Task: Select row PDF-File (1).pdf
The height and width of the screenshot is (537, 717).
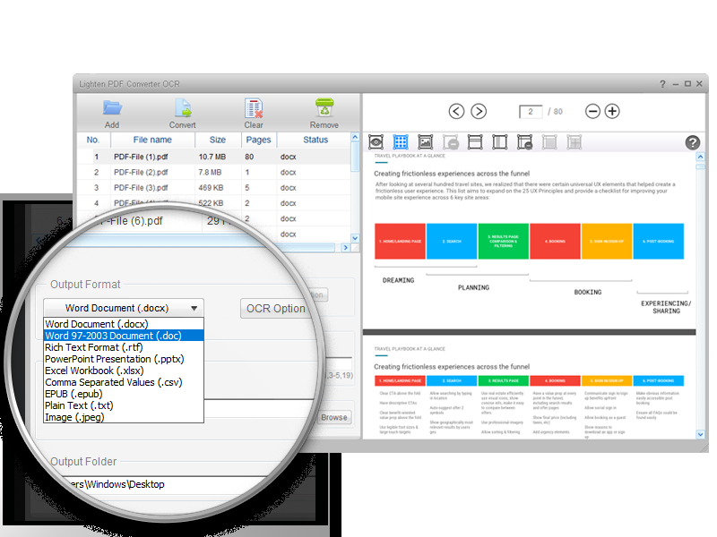Action: (213, 157)
